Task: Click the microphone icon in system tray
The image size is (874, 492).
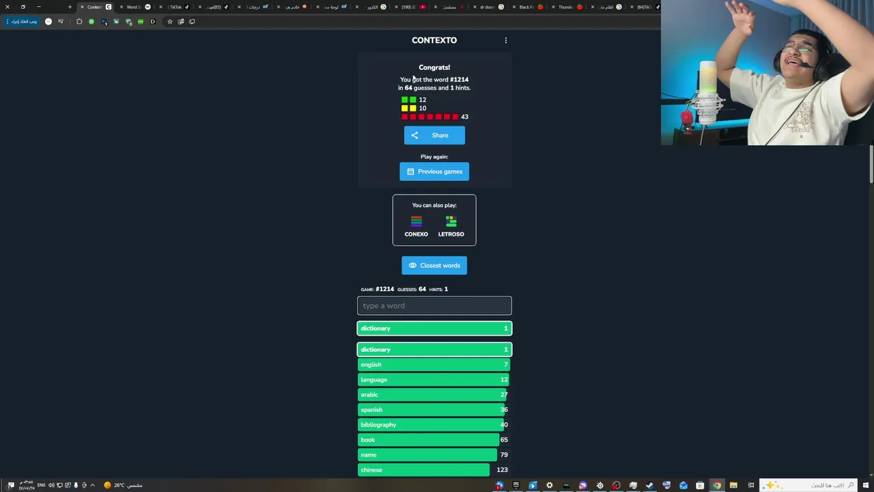Action: [76, 485]
